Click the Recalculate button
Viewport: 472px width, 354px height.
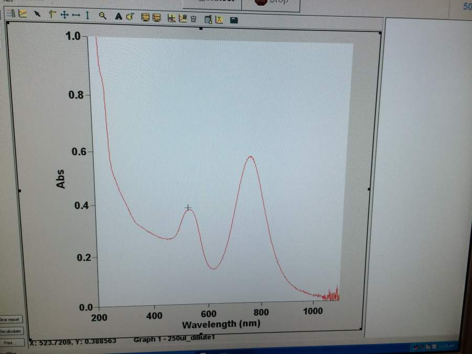point(11,331)
